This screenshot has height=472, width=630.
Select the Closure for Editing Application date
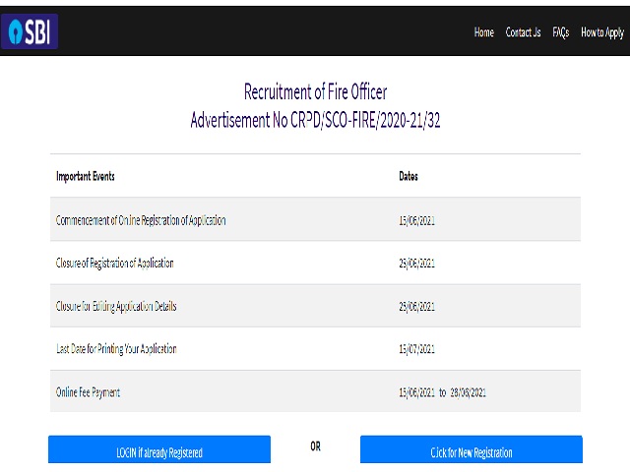416,306
